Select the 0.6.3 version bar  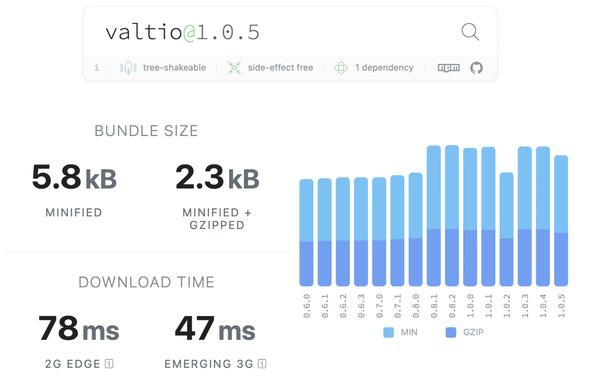point(361,232)
